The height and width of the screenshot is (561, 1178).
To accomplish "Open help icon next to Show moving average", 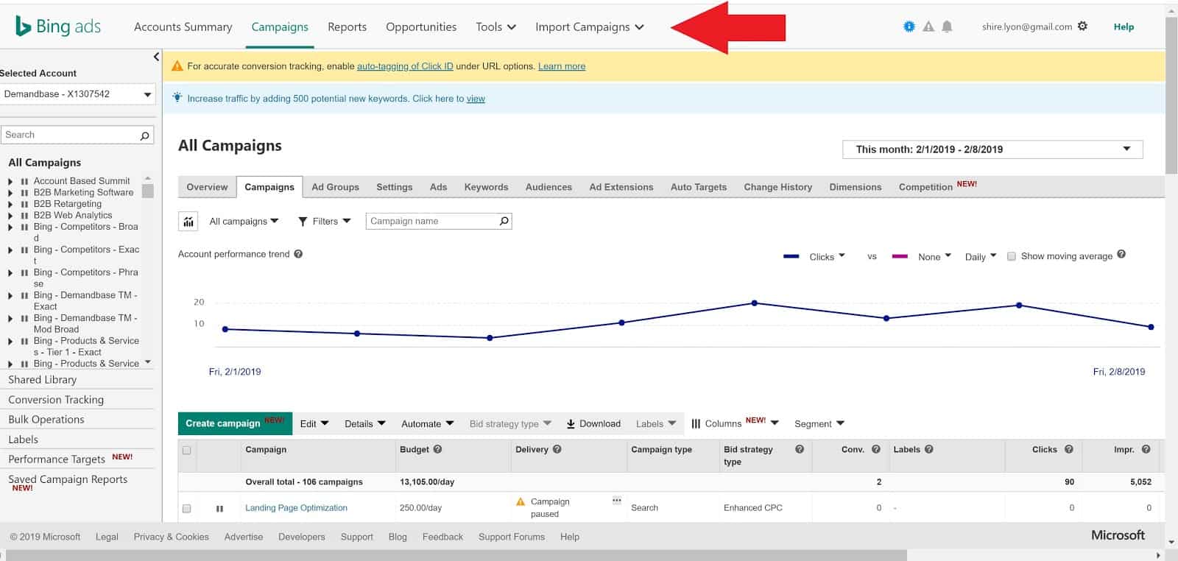I will coord(1121,254).
